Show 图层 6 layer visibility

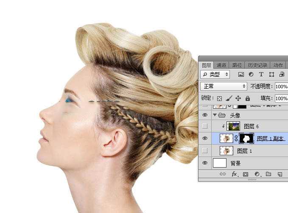coord(205,126)
